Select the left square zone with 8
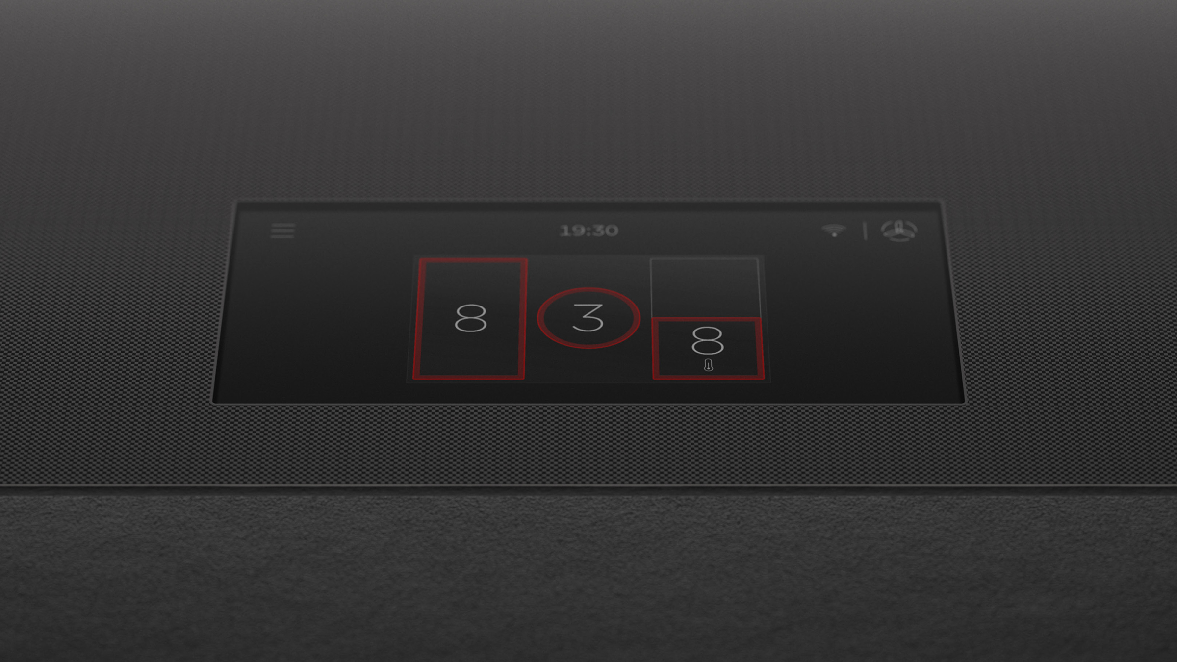This screenshot has height=662, width=1177. 471,318
